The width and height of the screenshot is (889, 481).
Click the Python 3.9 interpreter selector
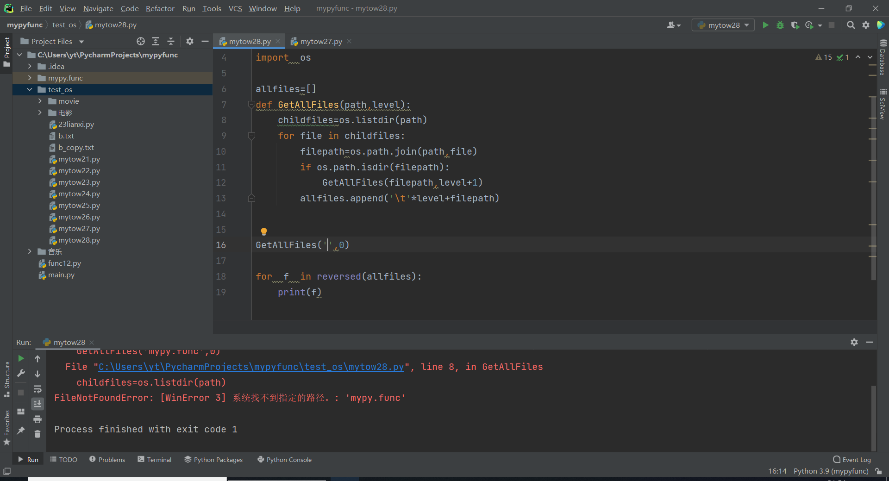(831, 471)
